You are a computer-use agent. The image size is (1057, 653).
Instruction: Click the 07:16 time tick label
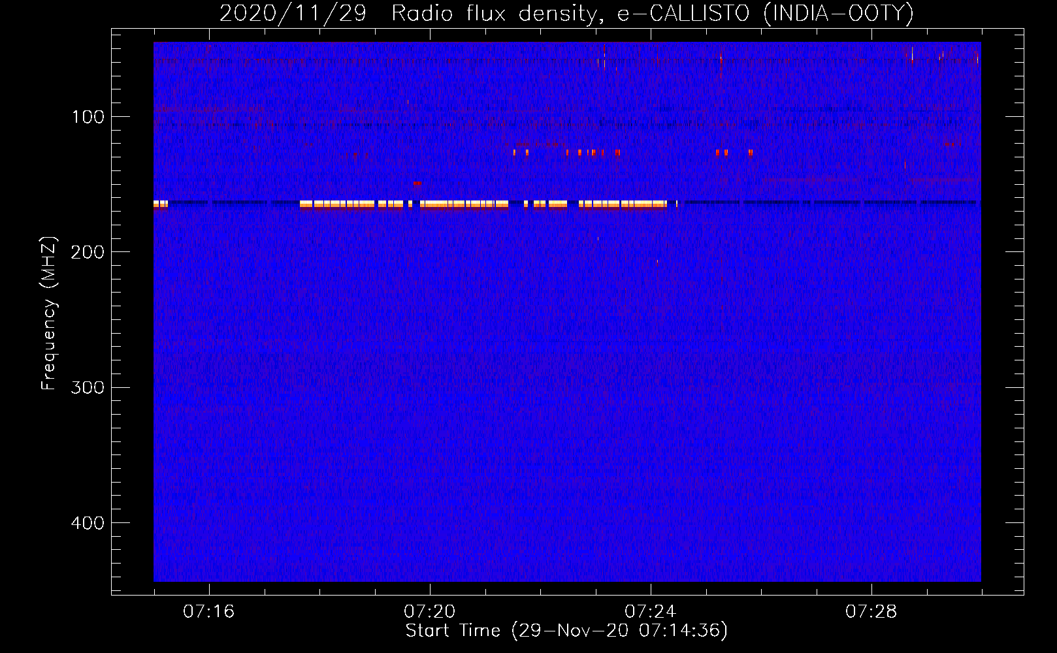tap(209, 612)
